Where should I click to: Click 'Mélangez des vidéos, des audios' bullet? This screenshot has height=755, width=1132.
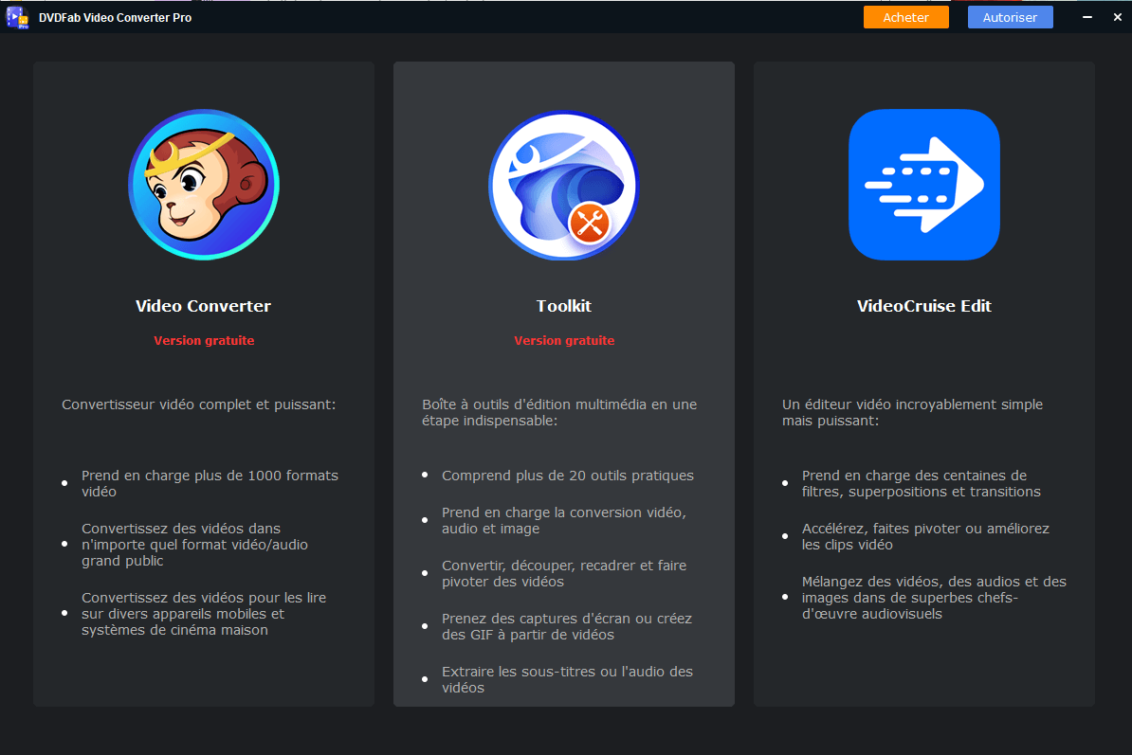click(x=934, y=598)
